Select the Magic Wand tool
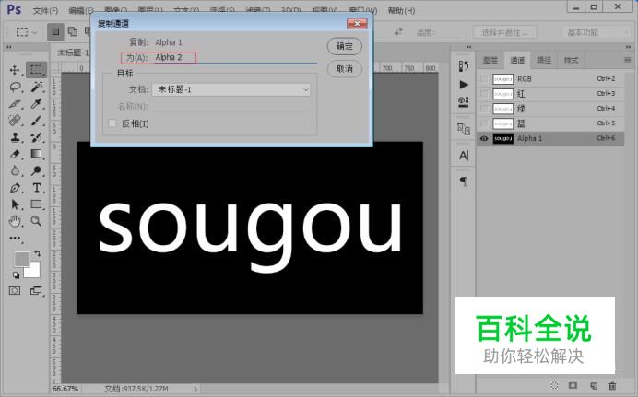The width and height of the screenshot is (638, 397). tap(36, 87)
